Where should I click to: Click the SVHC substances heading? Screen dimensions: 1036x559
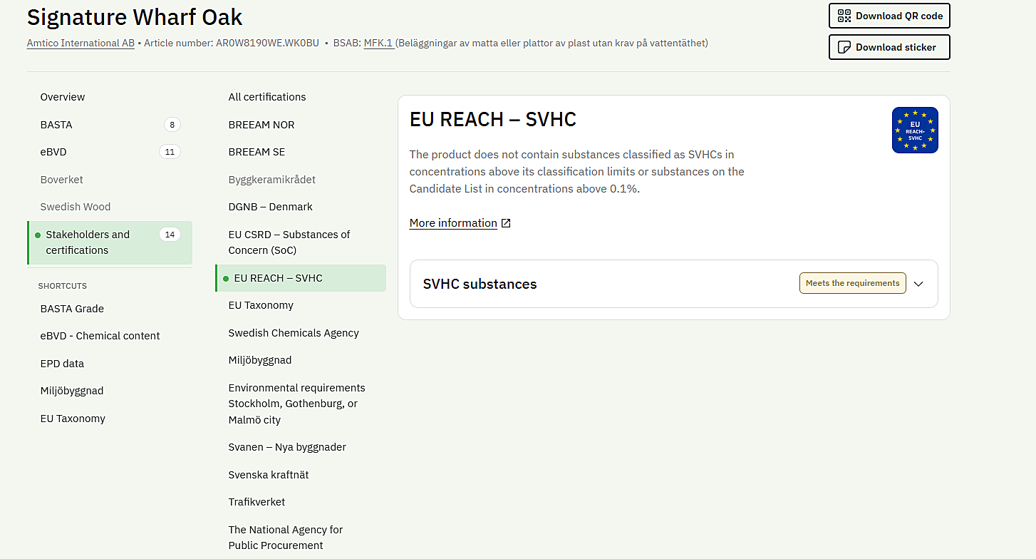point(480,284)
